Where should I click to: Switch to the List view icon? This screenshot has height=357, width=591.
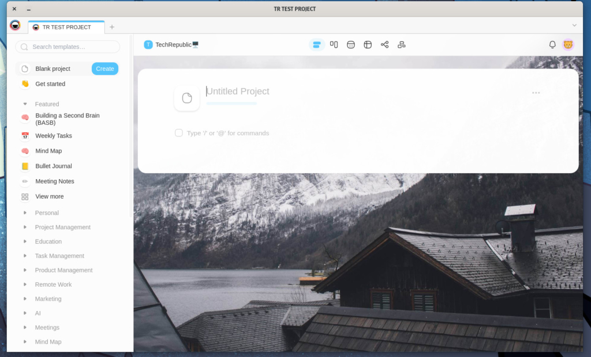317,45
